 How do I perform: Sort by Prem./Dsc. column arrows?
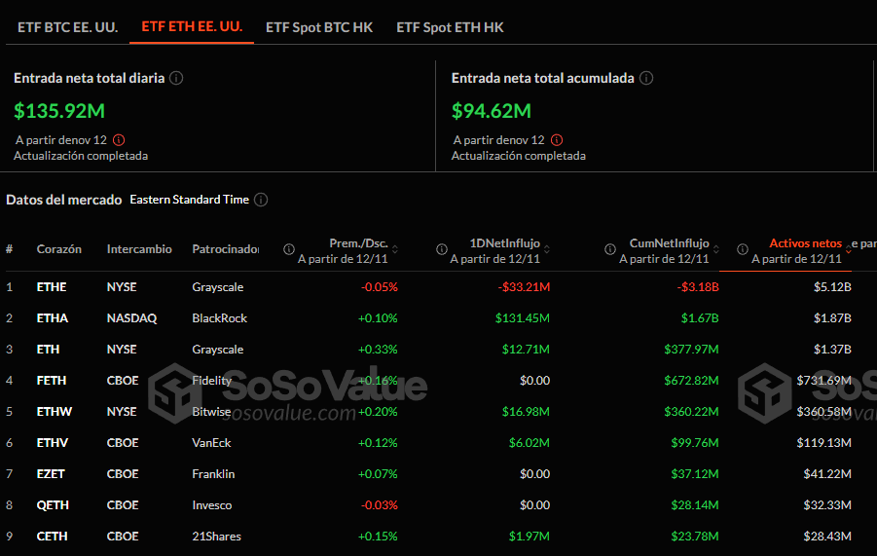pos(395,249)
